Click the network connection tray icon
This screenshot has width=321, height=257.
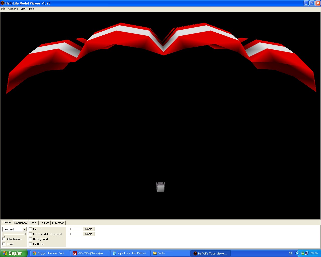tap(306, 253)
